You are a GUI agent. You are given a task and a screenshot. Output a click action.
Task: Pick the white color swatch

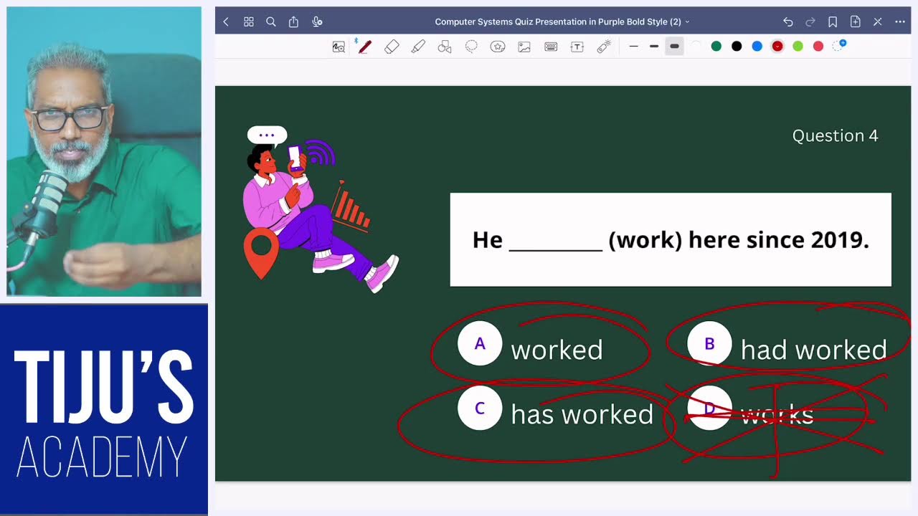point(696,47)
